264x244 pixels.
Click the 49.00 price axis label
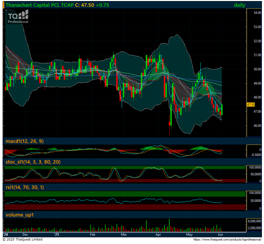click(257, 83)
